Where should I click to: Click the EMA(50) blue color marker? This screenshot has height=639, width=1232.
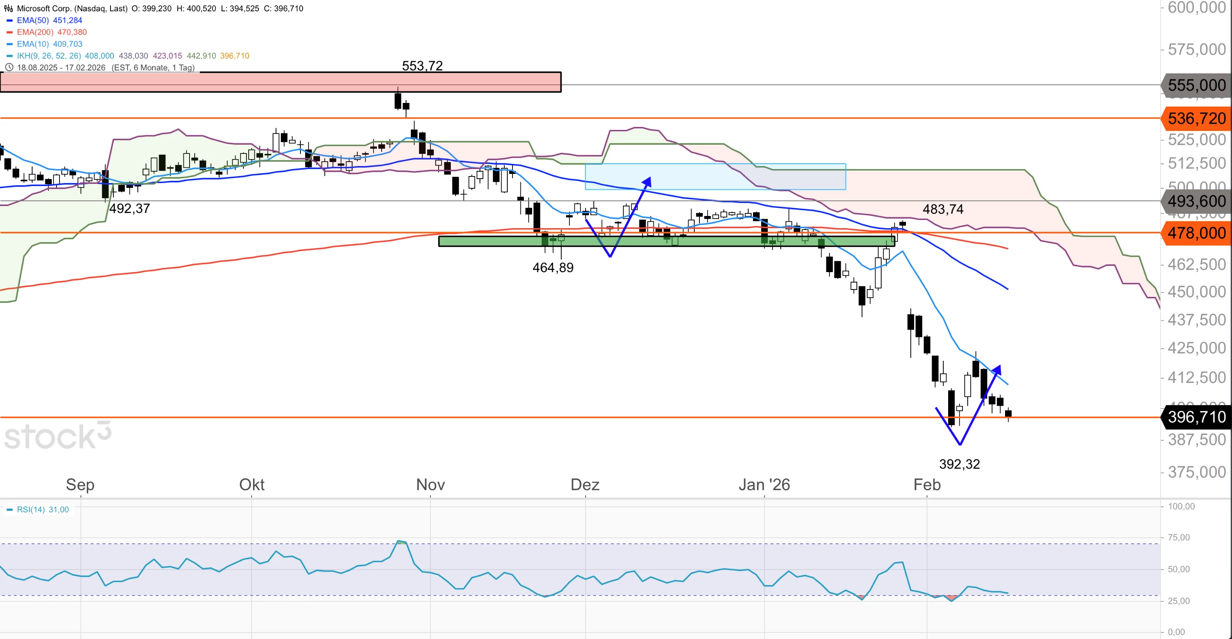point(9,20)
